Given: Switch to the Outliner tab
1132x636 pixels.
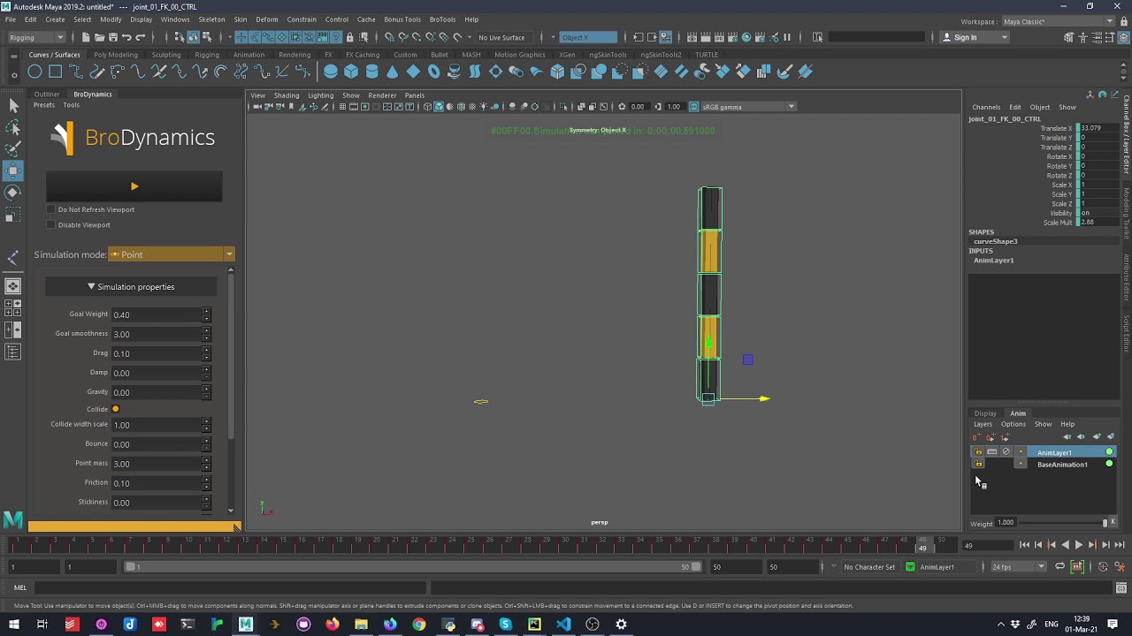Looking at the screenshot, I should pyautogui.click(x=47, y=95).
